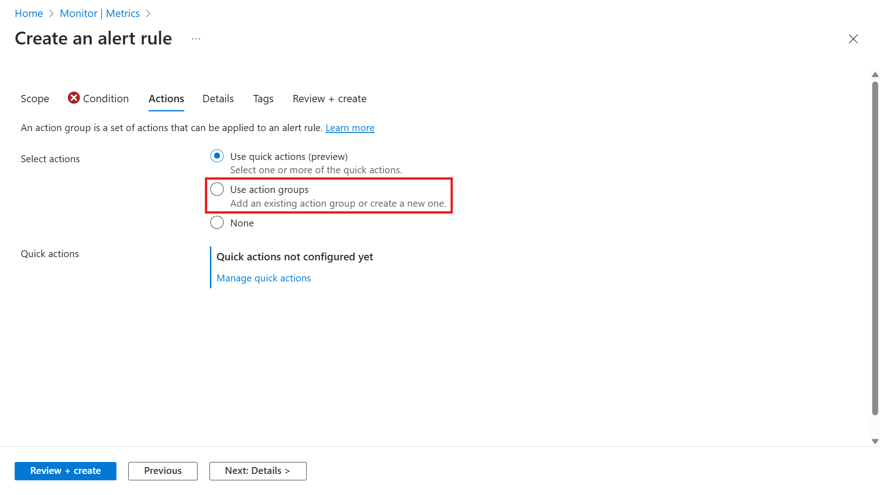This screenshot has width=880, height=495.
Task: Switch to Review + create tab
Action: (x=330, y=99)
